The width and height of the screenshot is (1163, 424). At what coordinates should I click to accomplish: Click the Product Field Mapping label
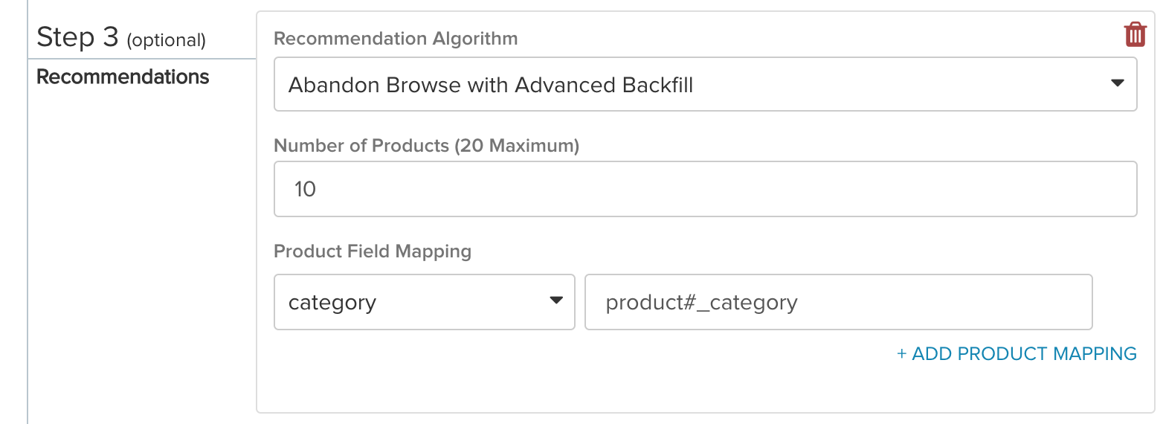(373, 251)
